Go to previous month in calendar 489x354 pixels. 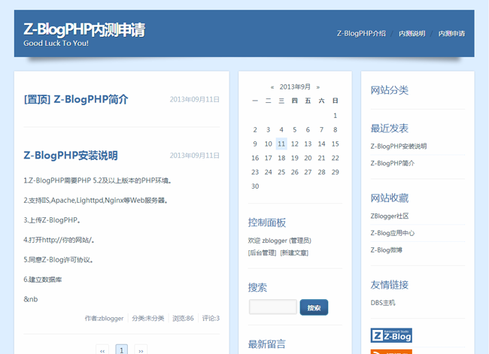coord(272,87)
